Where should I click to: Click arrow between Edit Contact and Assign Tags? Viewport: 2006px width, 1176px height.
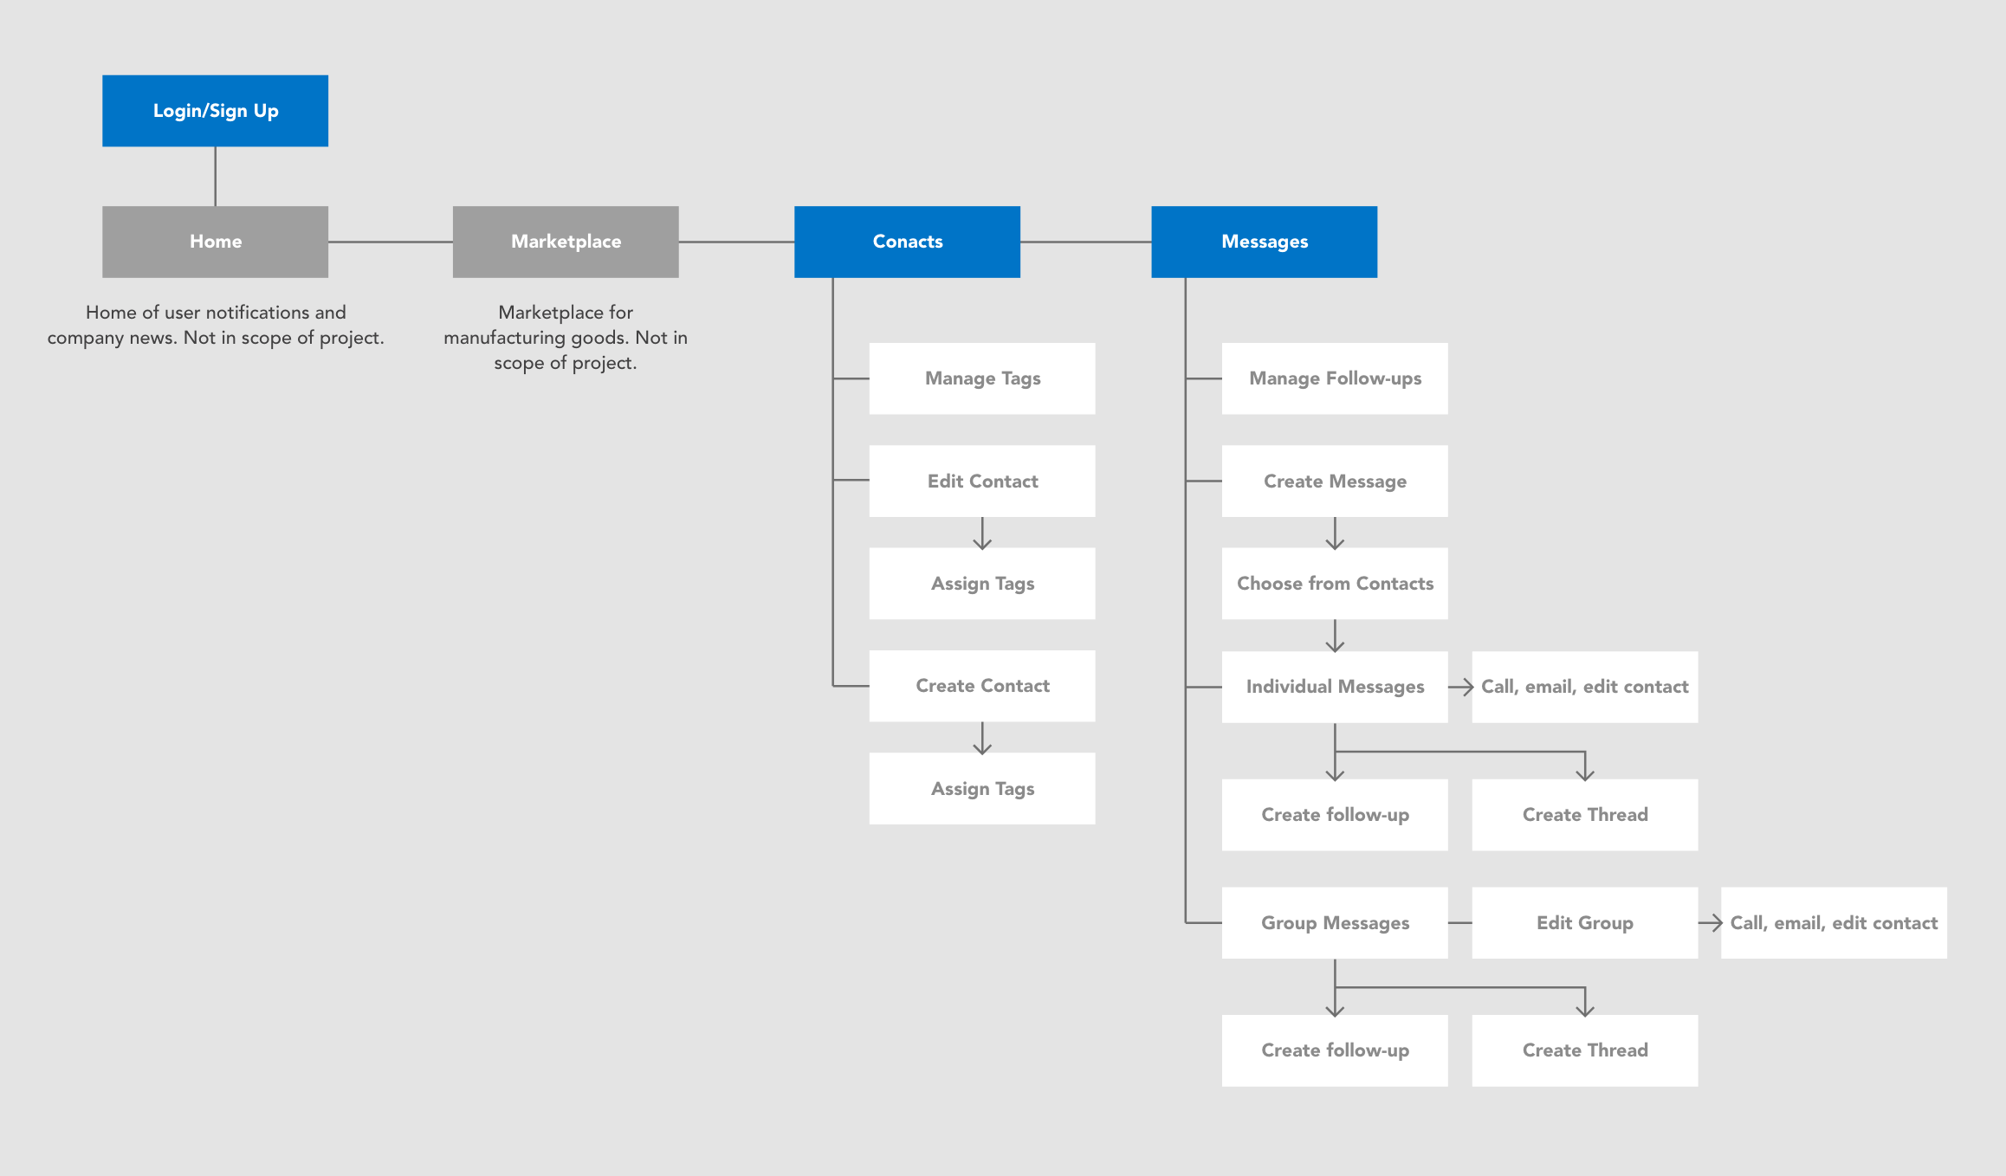[x=982, y=533]
